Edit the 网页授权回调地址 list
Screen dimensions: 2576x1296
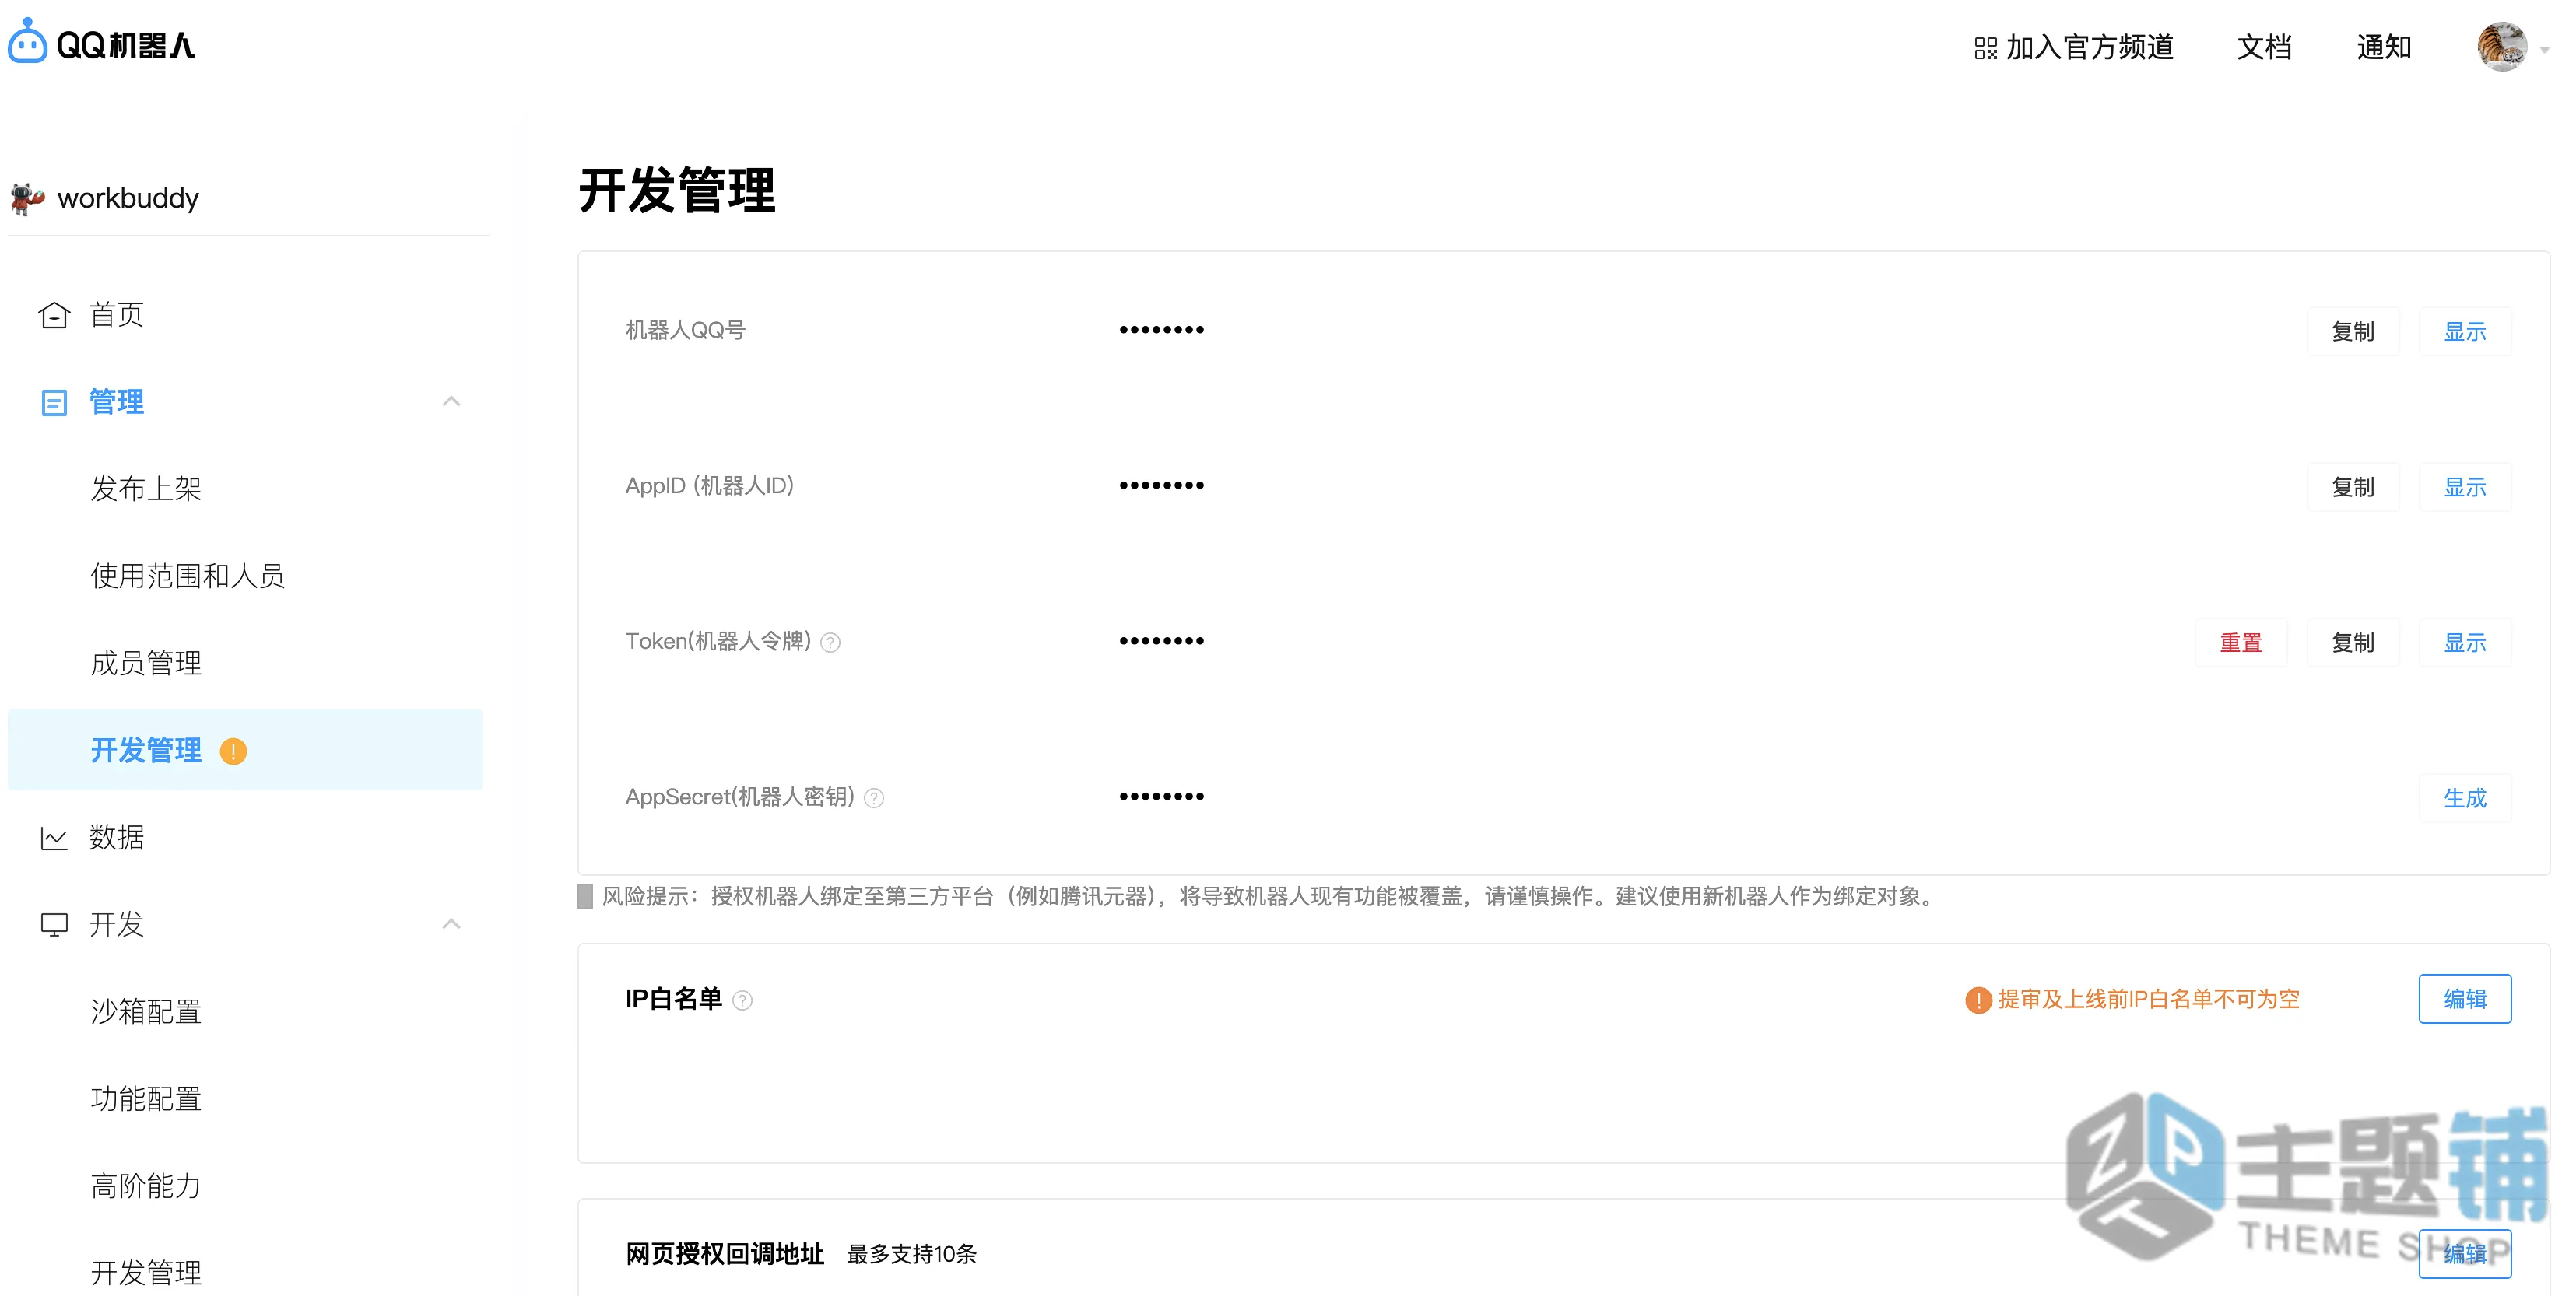(x=2465, y=1254)
